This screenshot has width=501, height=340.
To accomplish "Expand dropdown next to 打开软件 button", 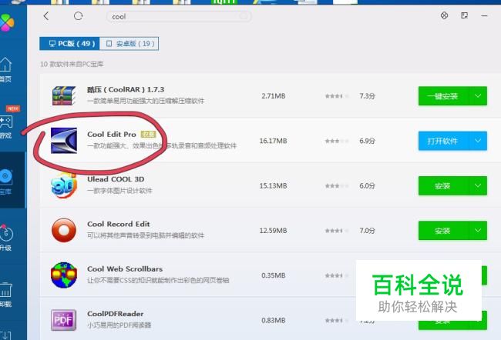I will pos(478,141).
